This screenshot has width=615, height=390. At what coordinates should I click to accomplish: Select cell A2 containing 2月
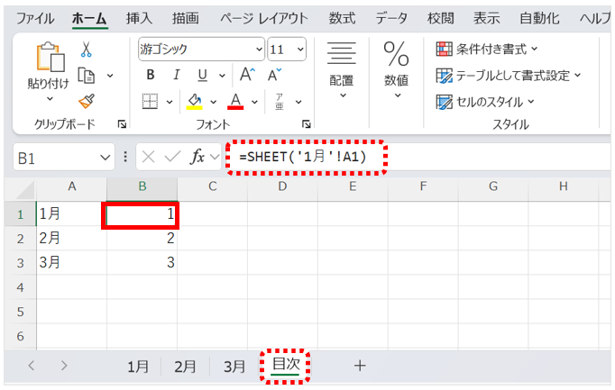point(71,238)
